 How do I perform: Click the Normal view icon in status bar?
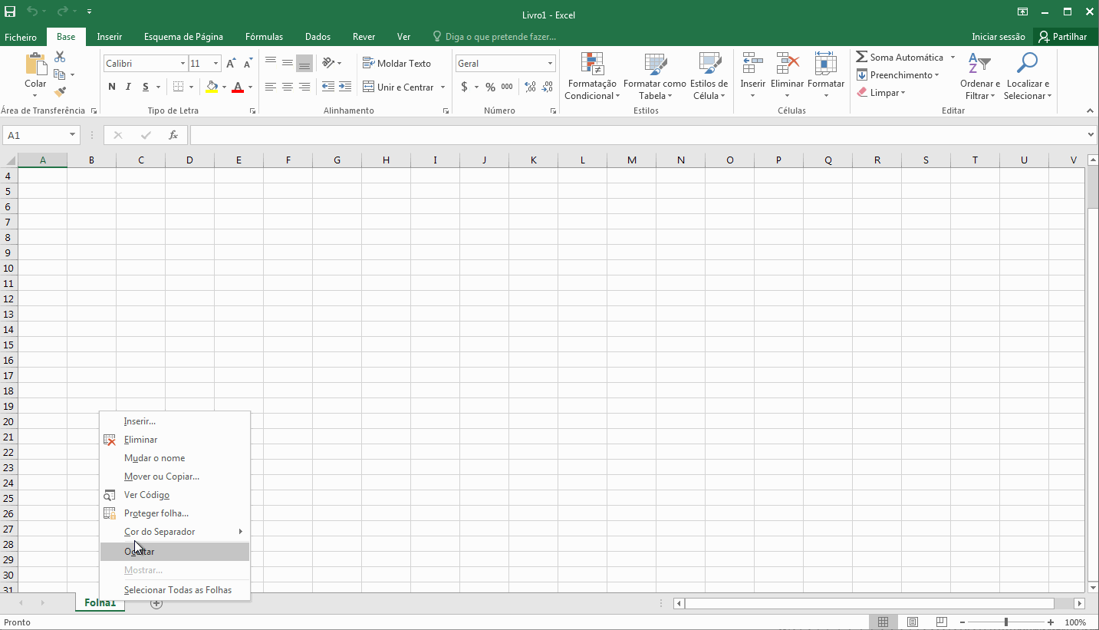coord(883,622)
